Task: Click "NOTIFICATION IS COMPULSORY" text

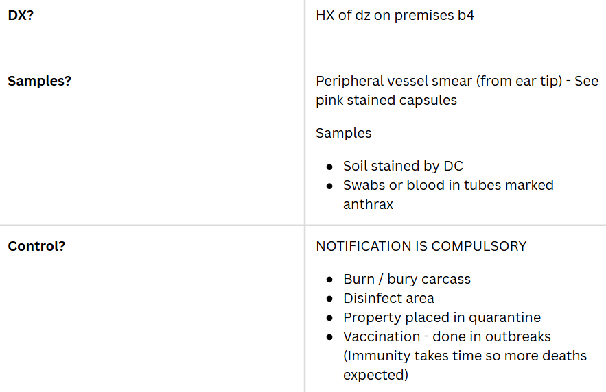Action: (x=421, y=245)
